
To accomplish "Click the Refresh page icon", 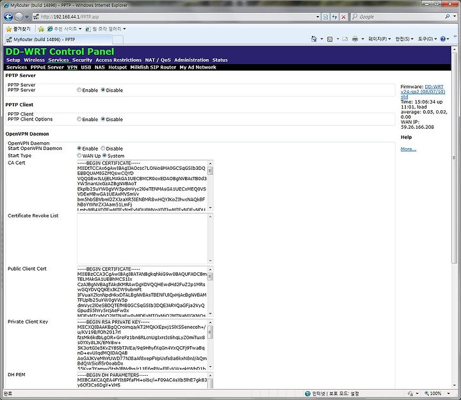I will tap(335, 17).
